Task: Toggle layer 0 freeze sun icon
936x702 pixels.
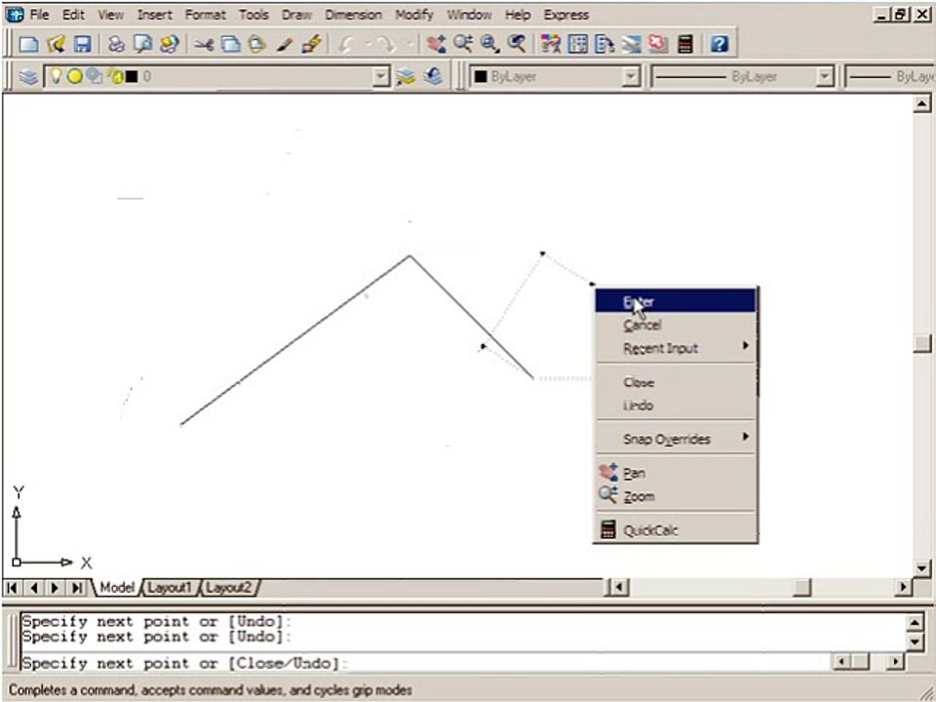Action: (75, 76)
